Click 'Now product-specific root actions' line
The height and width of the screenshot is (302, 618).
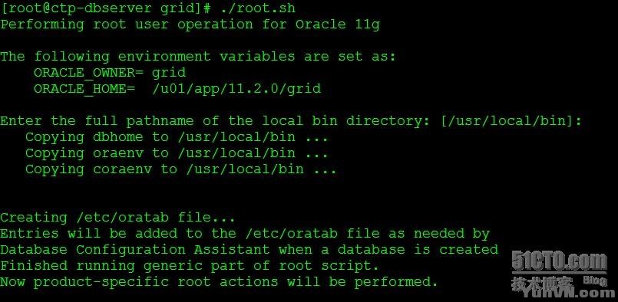[219, 282]
